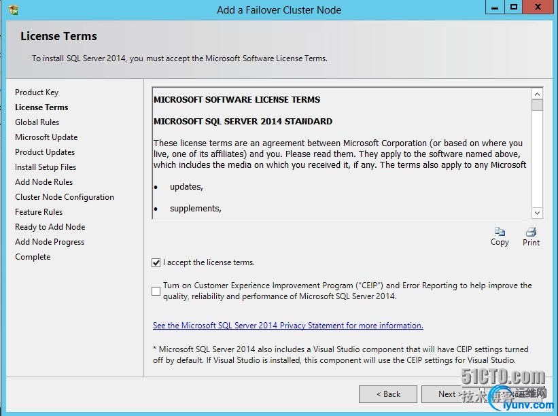Select Install Setup Files step in sidebar

(x=46, y=167)
